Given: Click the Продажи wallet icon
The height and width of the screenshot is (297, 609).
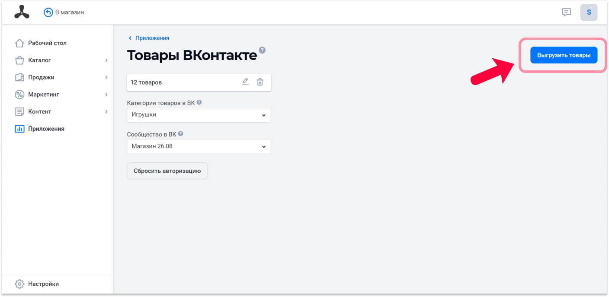Looking at the screenshot, I should point(19,77).
